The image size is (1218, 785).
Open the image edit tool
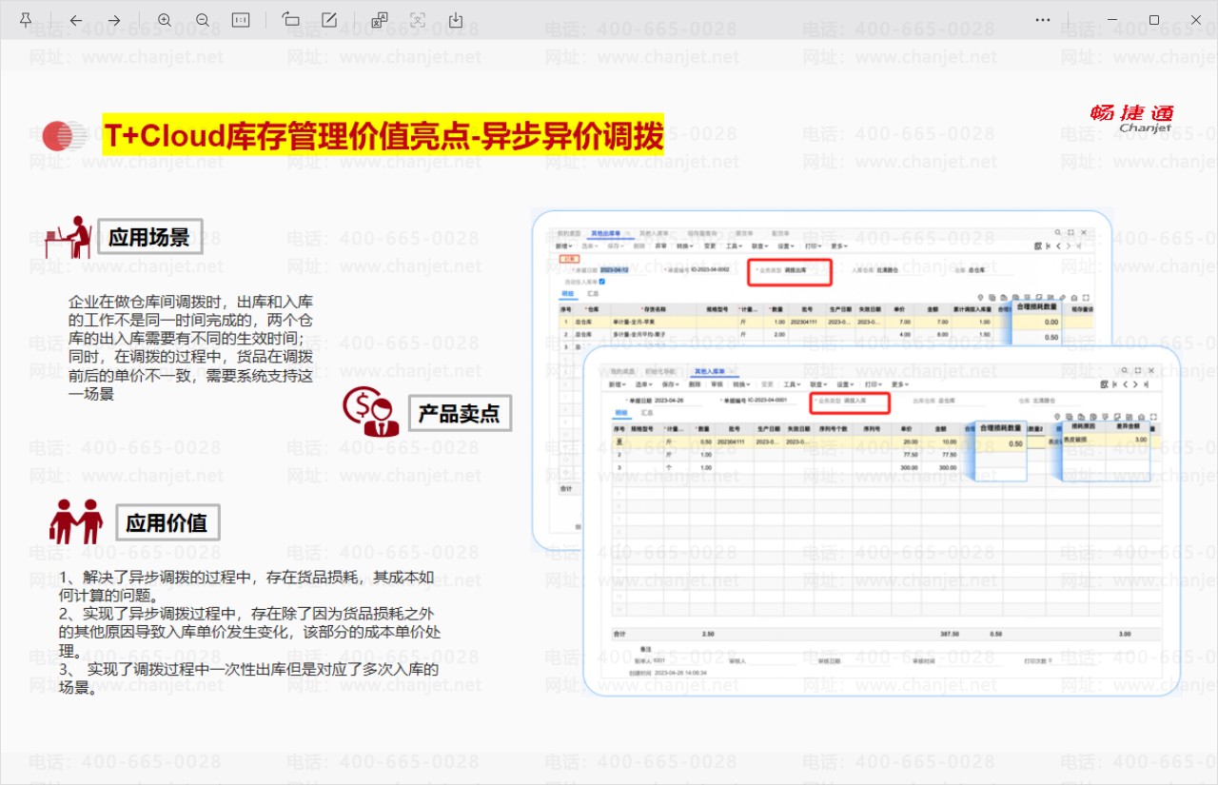tap(329, 20)
